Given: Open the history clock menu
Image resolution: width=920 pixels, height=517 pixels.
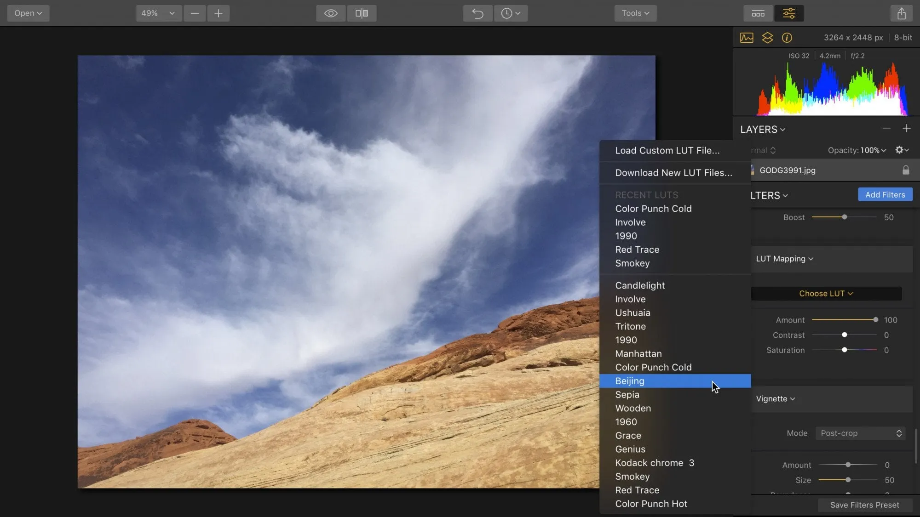Looking at the screenshot, I should click(511, 13).
